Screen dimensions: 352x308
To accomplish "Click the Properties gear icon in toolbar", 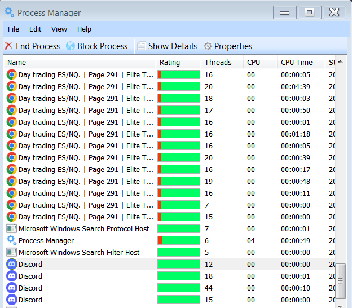I will [208, 46].
